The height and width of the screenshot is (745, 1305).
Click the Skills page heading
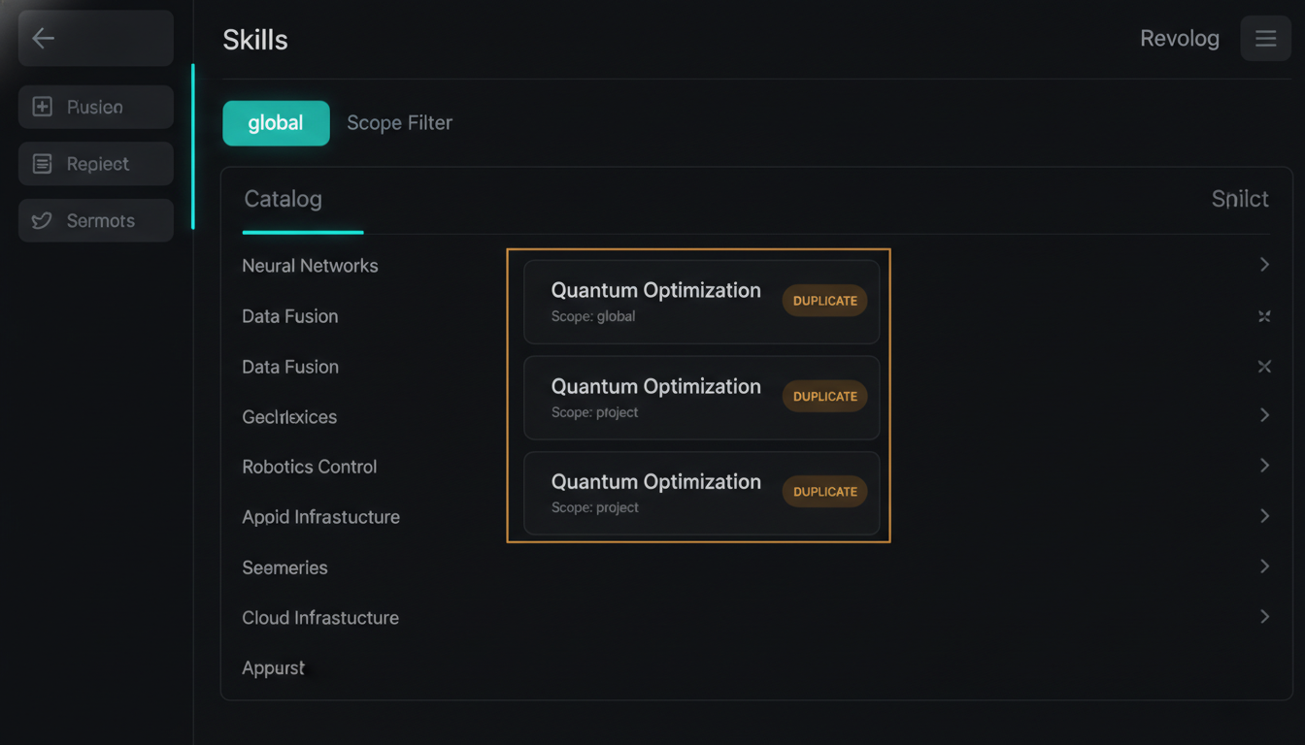[x=255, y=40]
